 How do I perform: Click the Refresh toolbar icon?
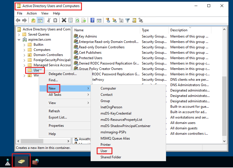tap(77, 20)
